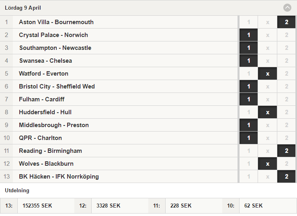Viewport: 297px width, 216px height.
Task: Toggle selected 1 for Middlesbrough - Preston
Action: point(248,125)
